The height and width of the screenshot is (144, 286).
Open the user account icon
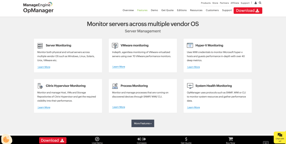255,3
